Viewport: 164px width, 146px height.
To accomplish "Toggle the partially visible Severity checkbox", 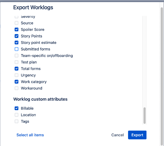I will pos(17,17).
